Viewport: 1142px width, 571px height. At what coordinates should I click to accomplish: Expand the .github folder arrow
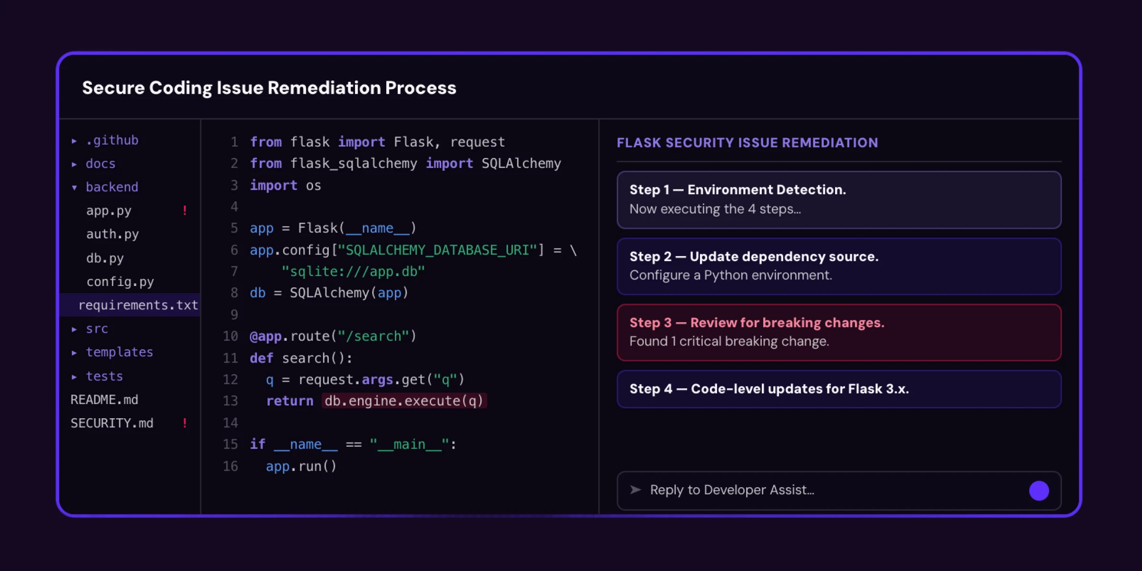coord(74,141)
